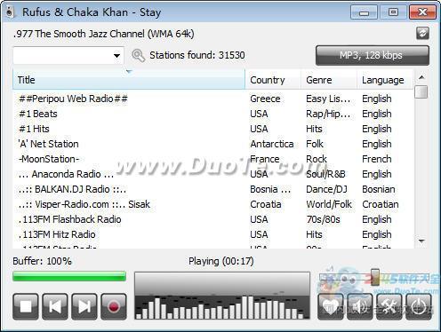Image resolution: width=441 pixels, height=332 pixels.
Task: Open the search combo box dropdown arrow
Action: coord(117,55)
